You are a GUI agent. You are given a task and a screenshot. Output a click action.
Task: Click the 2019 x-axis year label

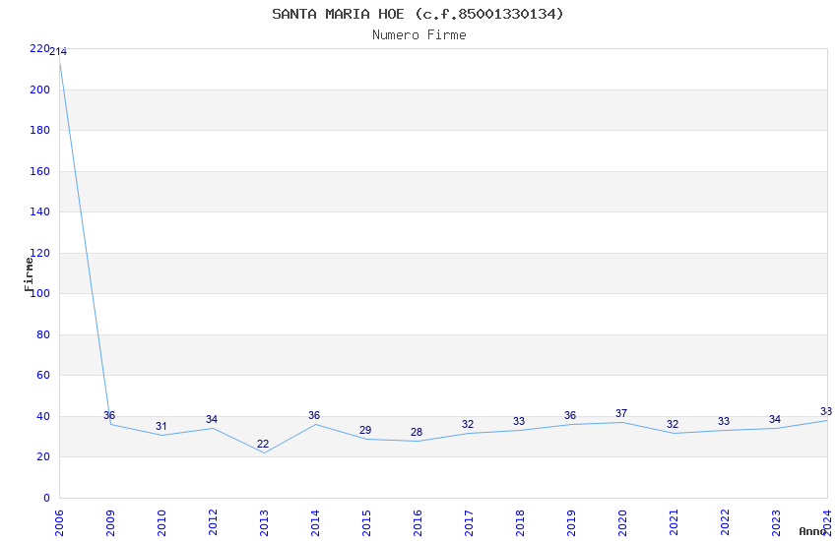coord(571,523)
